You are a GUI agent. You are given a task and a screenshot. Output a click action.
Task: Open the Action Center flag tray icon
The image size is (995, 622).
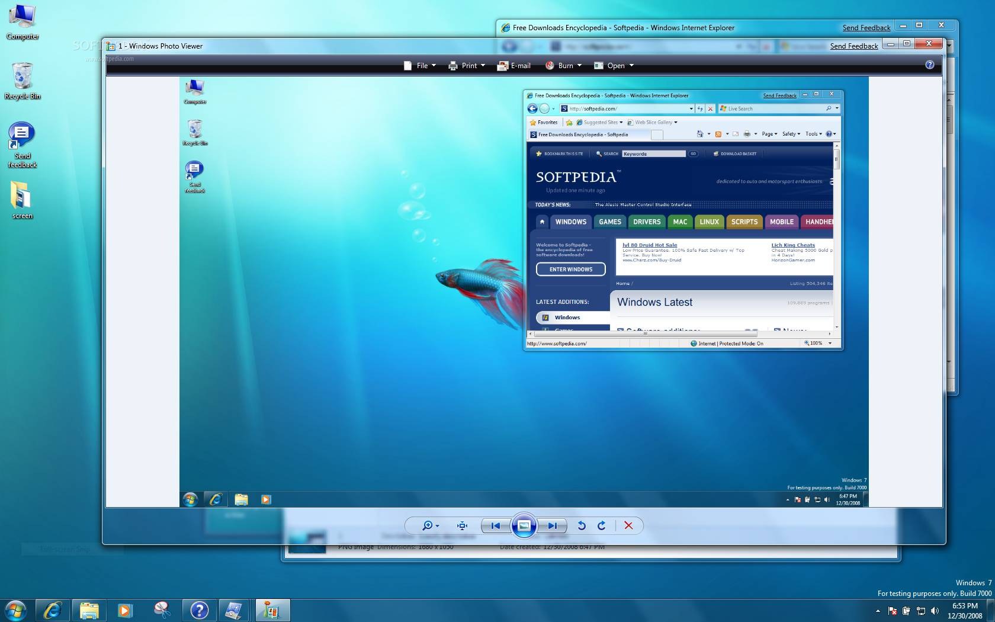pyautogui.click(x=892, y=611)
